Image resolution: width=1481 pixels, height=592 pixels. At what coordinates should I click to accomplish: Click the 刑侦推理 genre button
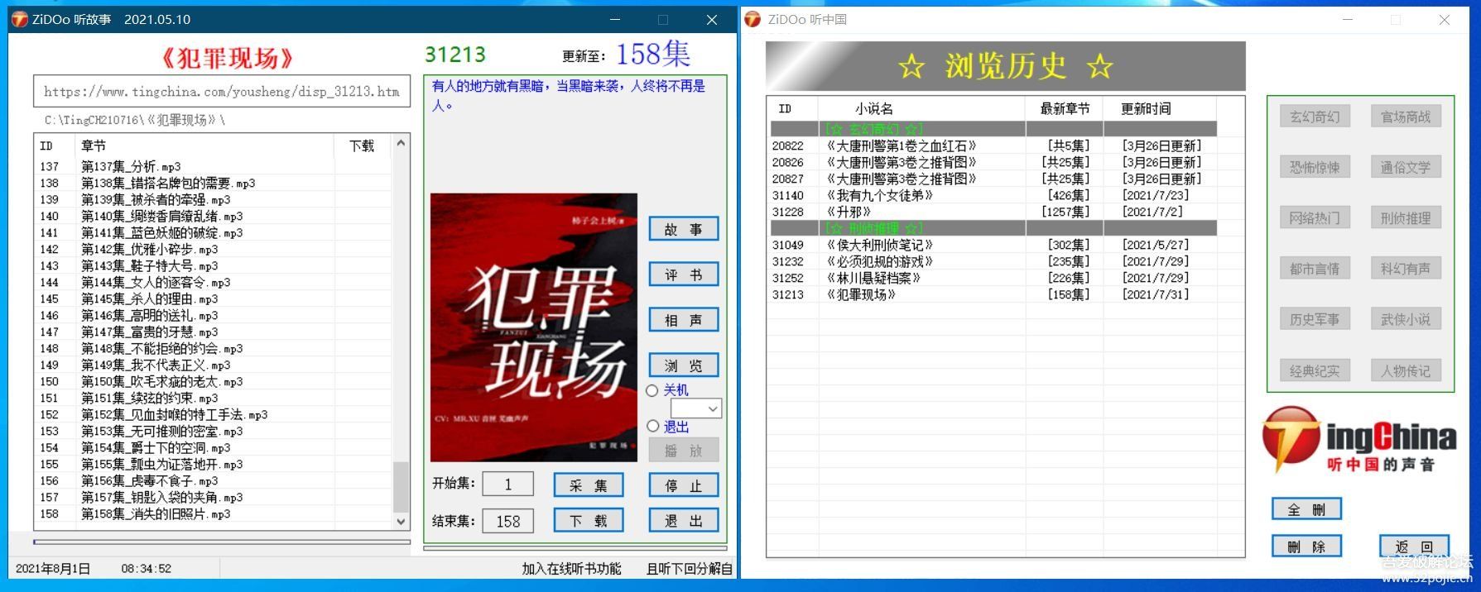pyautogui.click(x=1406, y=218)
